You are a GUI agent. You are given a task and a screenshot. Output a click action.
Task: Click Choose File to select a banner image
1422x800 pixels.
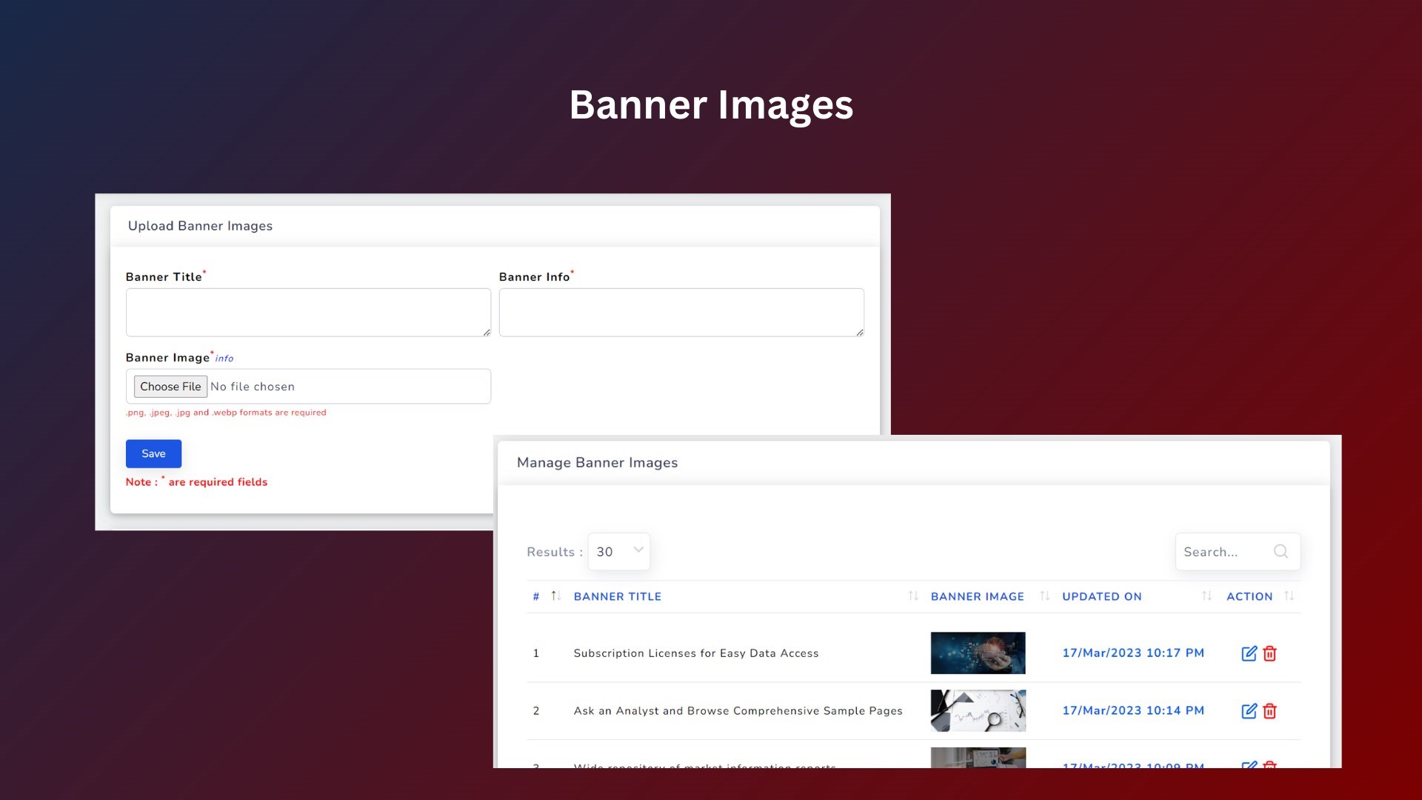coord(170,386)
